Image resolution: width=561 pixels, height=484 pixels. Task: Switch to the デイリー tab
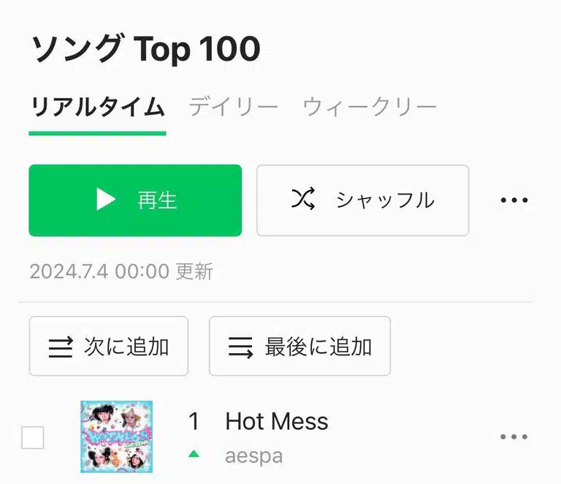233,107
